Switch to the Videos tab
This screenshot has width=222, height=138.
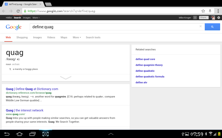pos(51,38)
